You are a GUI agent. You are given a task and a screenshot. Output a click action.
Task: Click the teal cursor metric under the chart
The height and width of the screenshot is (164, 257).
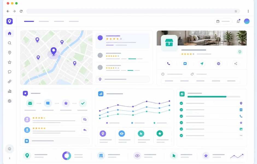141,134
